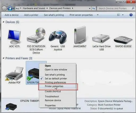Collapse the Printers and Faxes (3) group
136x113 pixels.
click(3, 58)
